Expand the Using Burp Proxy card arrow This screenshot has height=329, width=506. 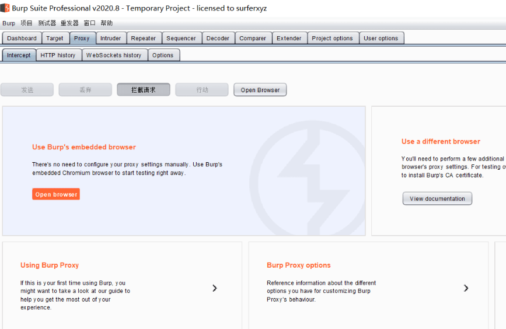pyautogui.click(x=215, y=288)
